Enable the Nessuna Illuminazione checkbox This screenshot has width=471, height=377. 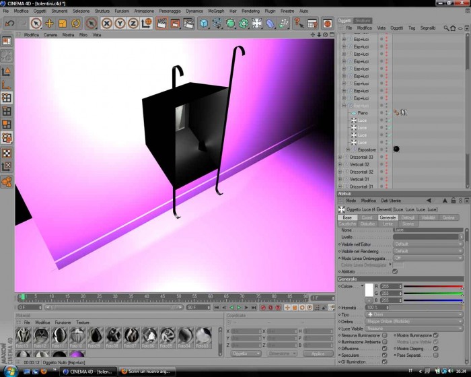point(384,335)
